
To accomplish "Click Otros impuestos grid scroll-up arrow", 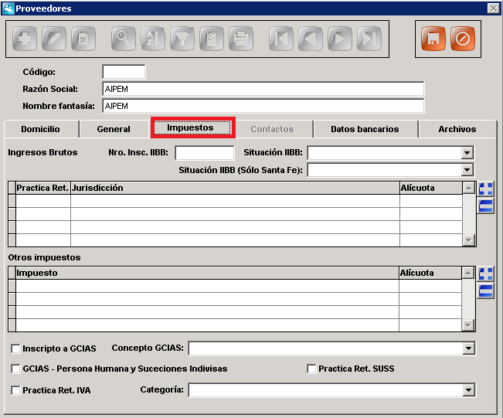I will click(467, 273).
